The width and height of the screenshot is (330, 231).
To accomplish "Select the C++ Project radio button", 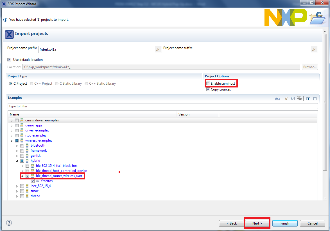I will (31, 84).
